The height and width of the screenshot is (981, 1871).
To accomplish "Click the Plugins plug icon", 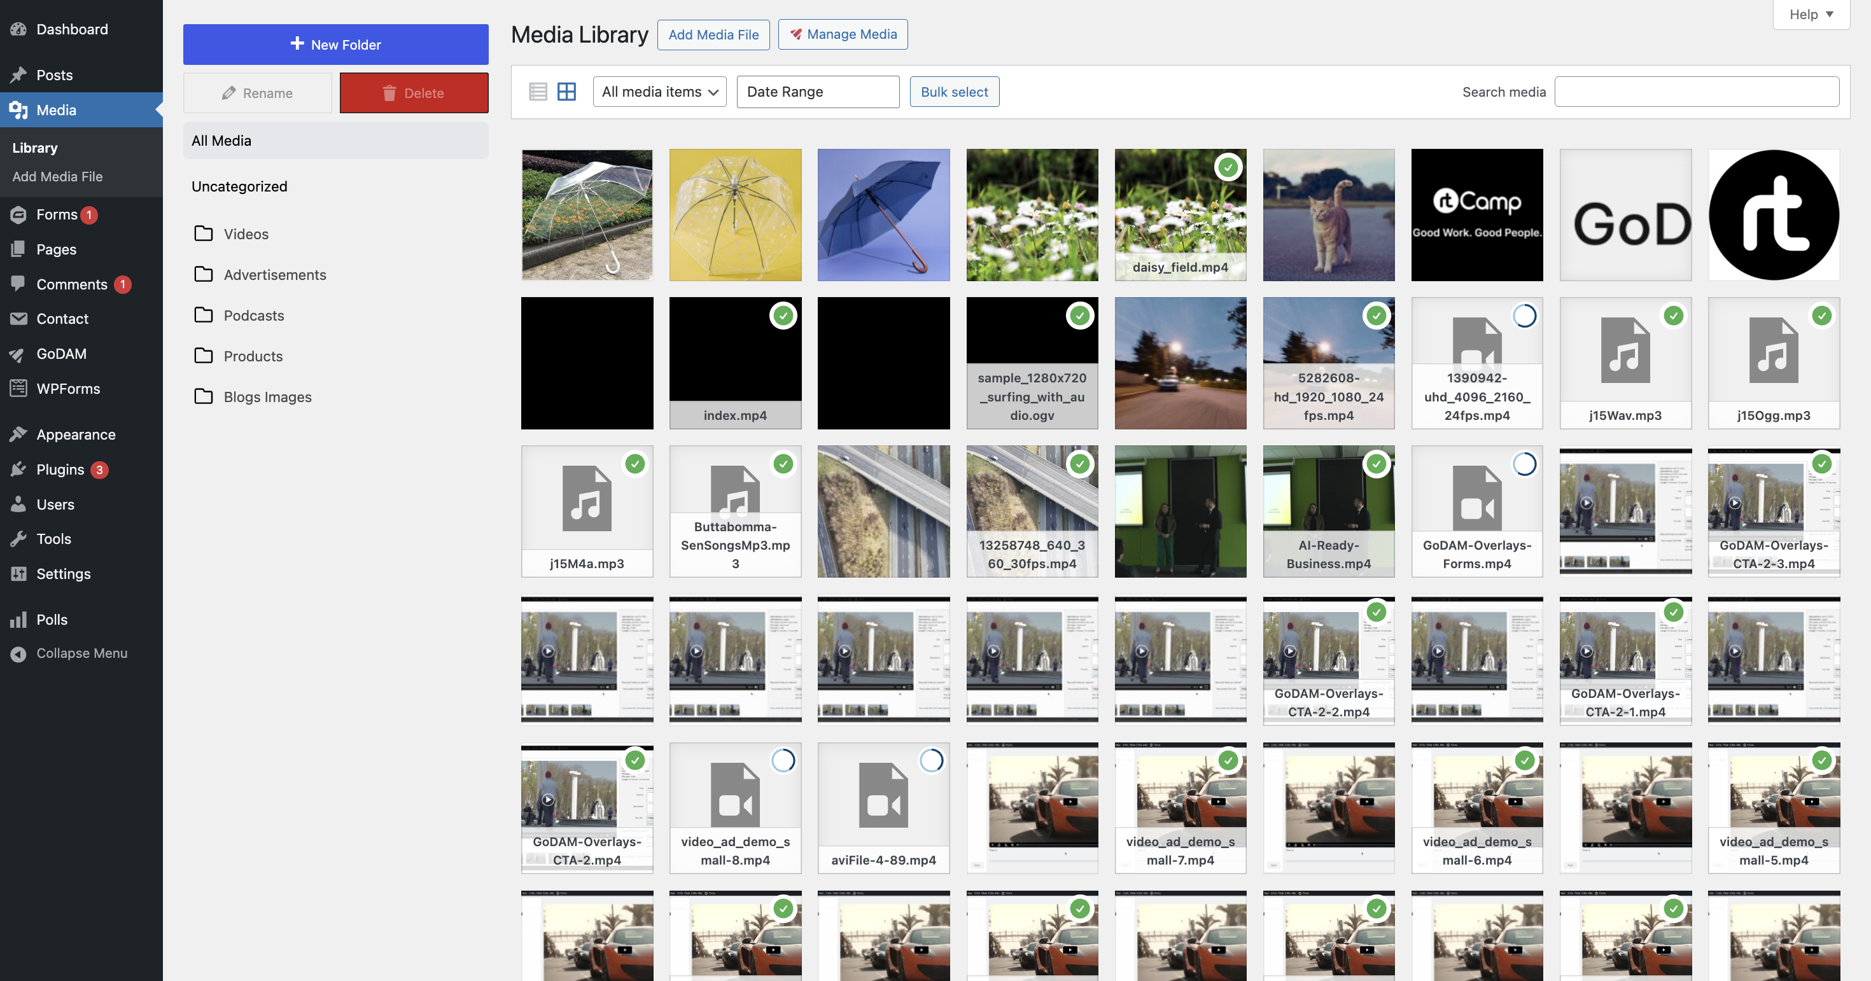I will (18, 469).
